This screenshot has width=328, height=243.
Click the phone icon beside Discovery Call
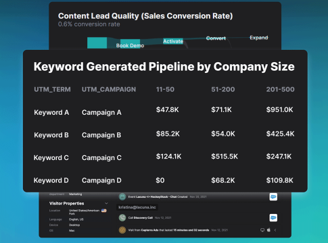122,217
